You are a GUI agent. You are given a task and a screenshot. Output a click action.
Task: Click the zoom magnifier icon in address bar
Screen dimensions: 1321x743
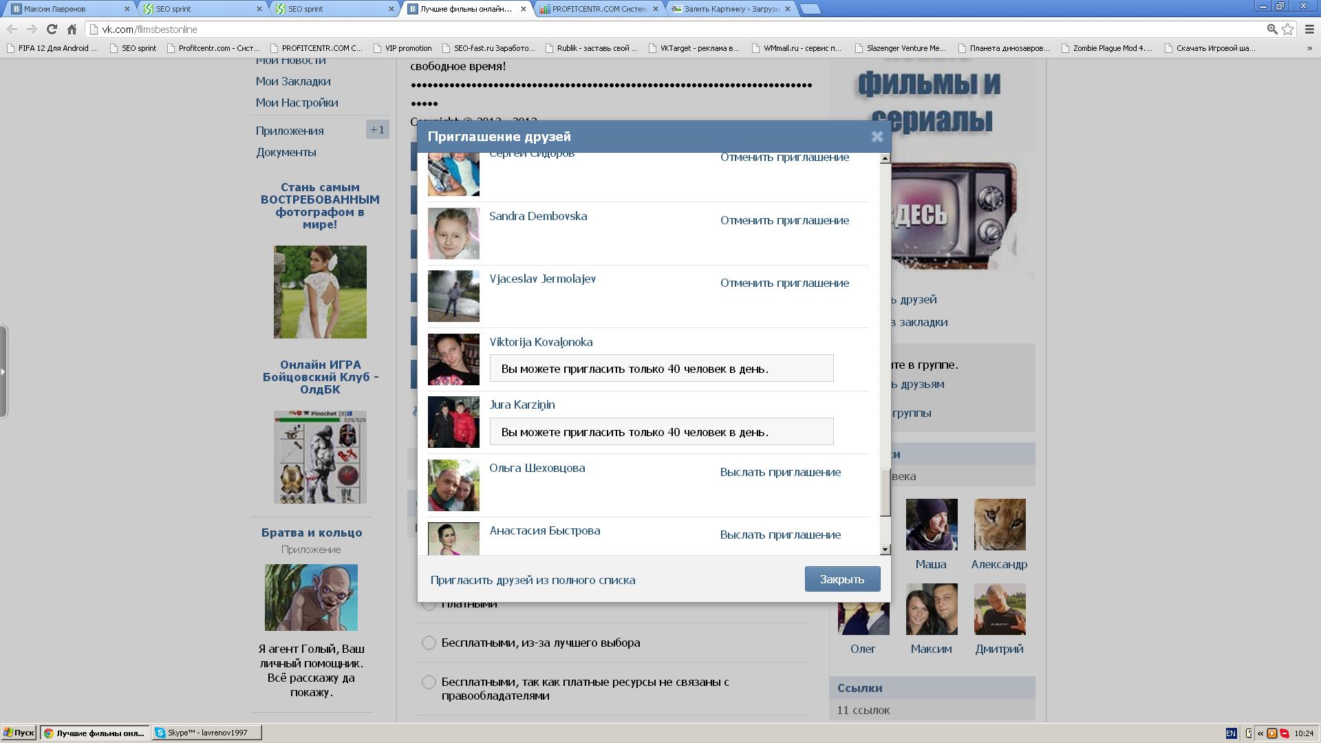coord(1271,29)
